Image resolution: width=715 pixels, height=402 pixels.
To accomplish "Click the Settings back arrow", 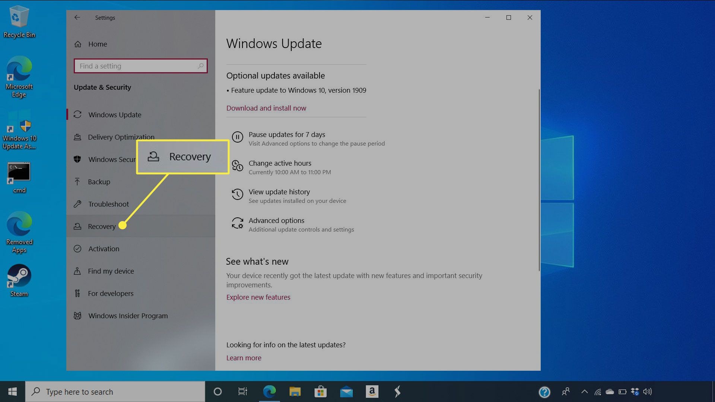I will point(77,17).
